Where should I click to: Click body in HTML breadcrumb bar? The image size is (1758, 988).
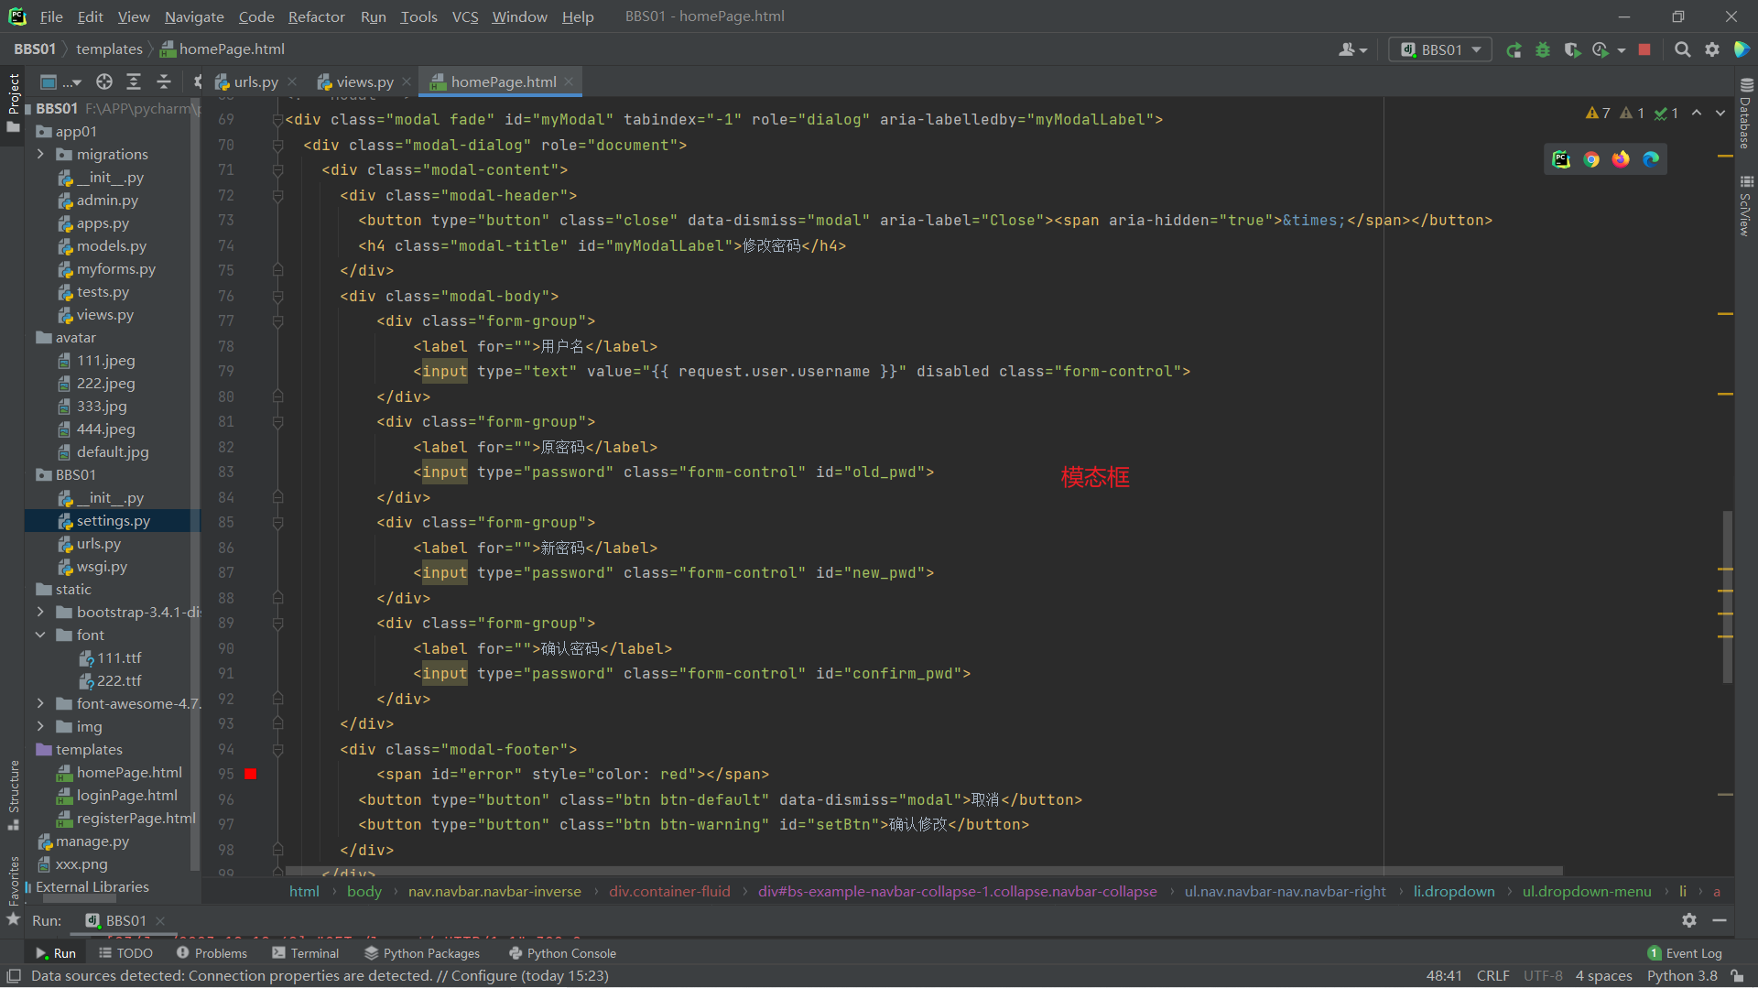(x=364, y=892)
